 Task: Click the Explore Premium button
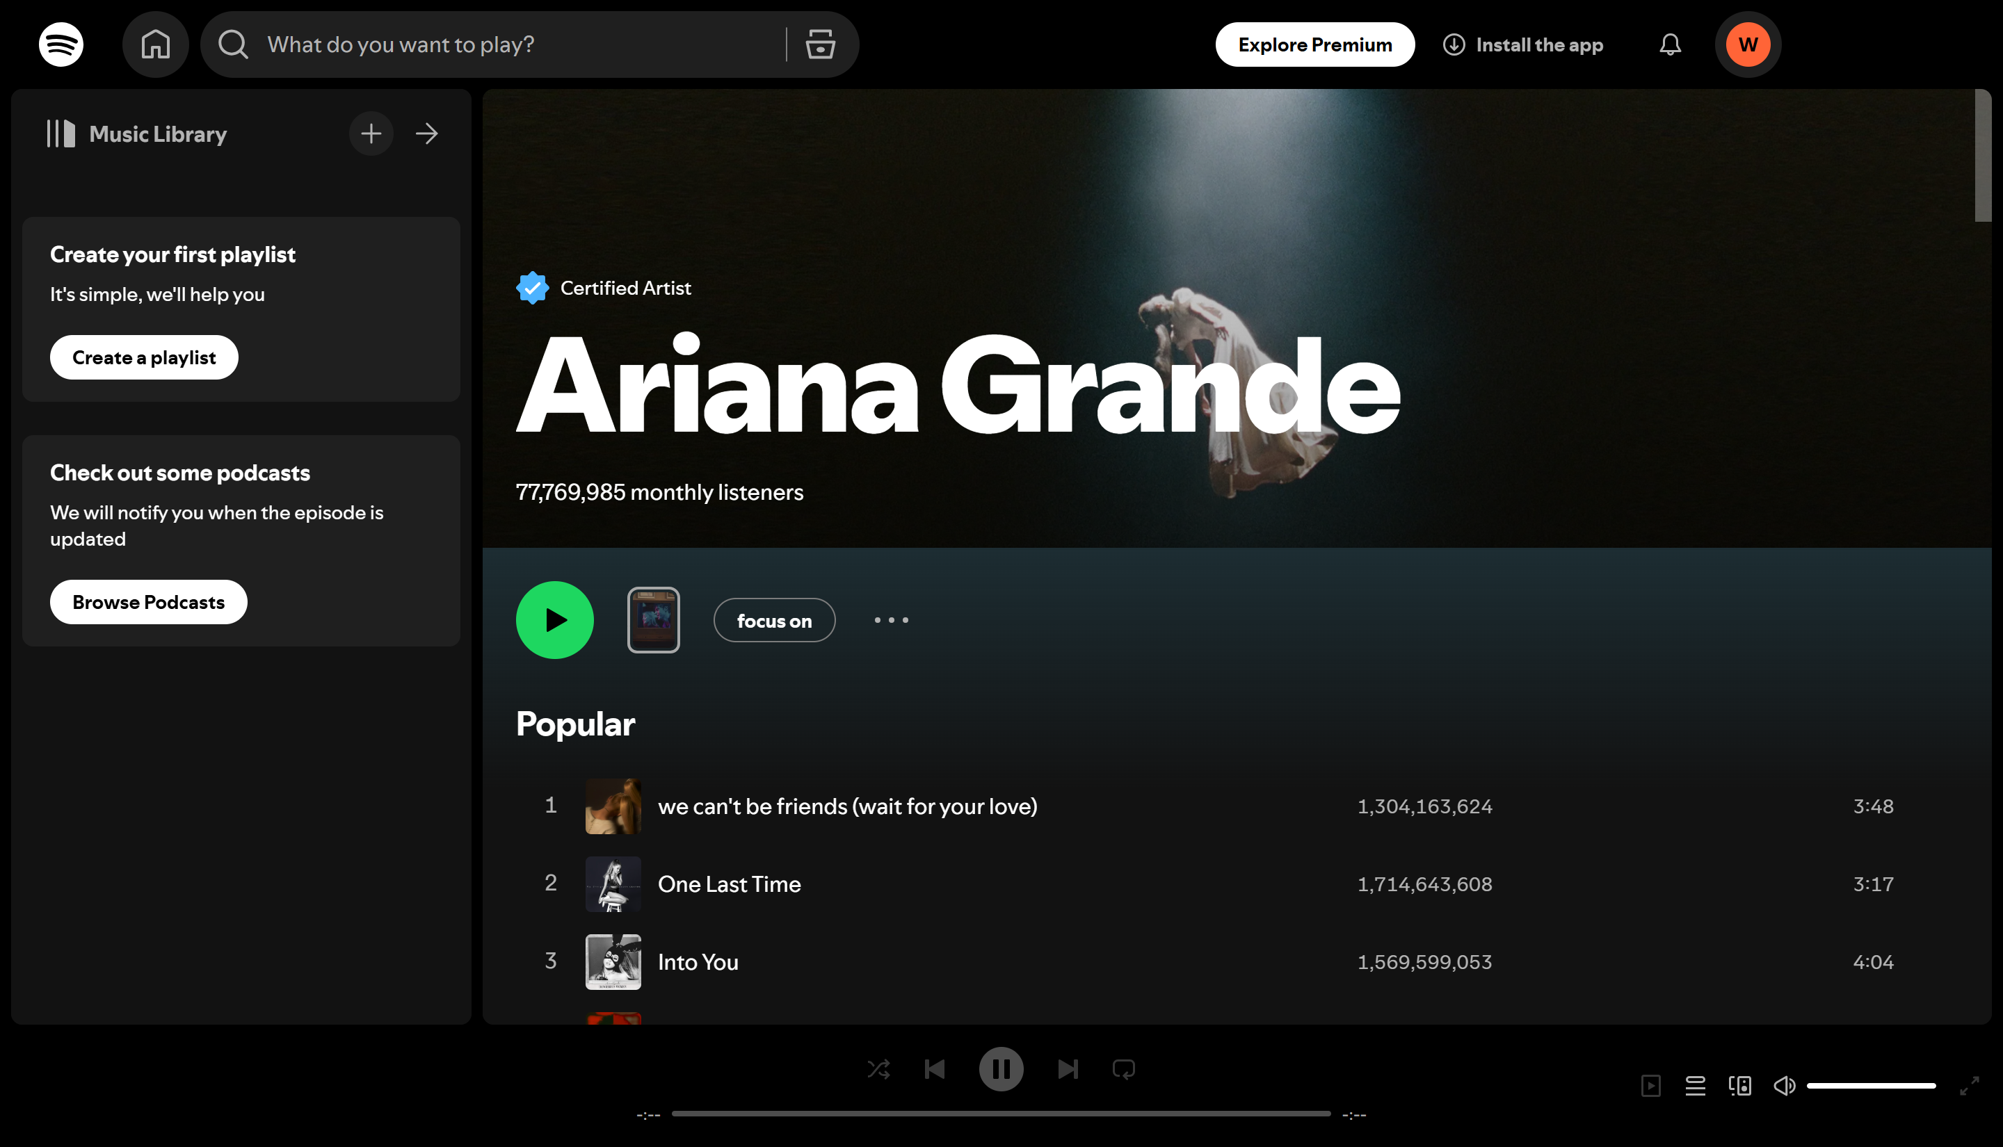(x=1314, y=44)
